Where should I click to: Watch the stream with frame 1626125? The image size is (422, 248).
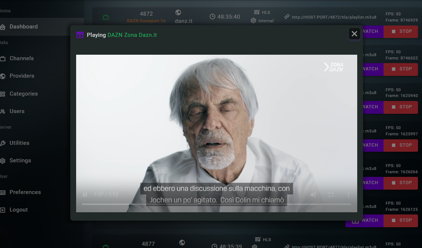365,220
